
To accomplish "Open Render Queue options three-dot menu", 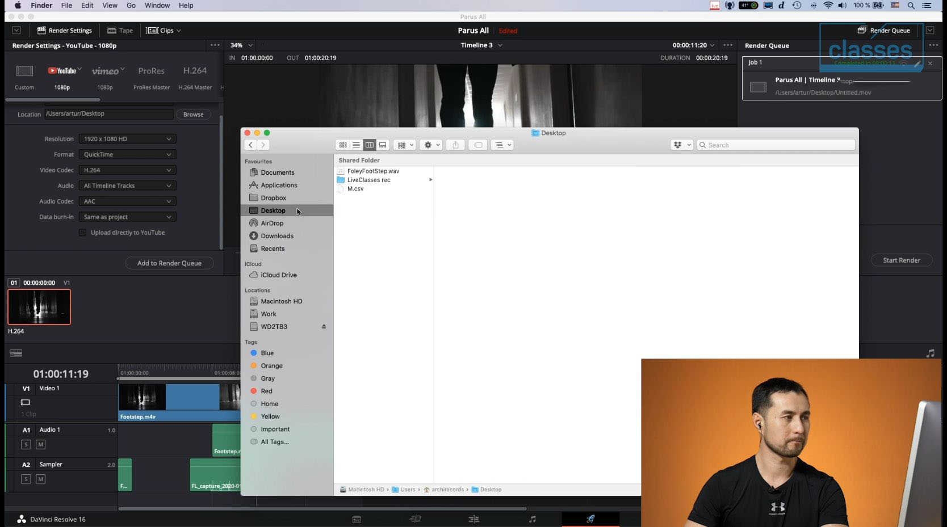I will click(x=933, y=45).
